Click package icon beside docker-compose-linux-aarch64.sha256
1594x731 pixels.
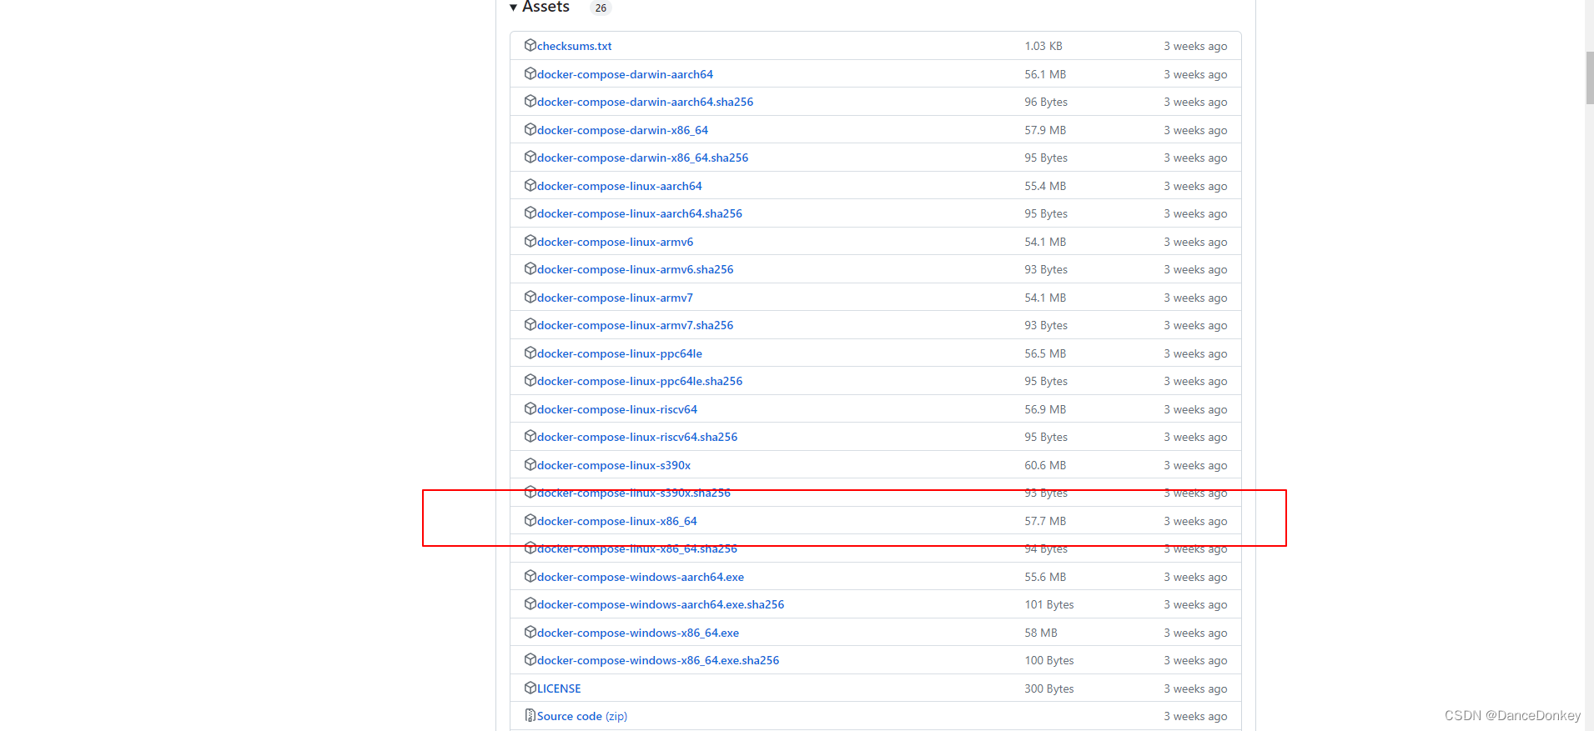[530, 213]
